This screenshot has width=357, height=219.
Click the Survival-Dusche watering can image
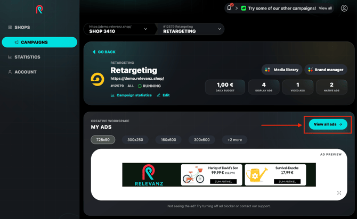tap(257, 175)
